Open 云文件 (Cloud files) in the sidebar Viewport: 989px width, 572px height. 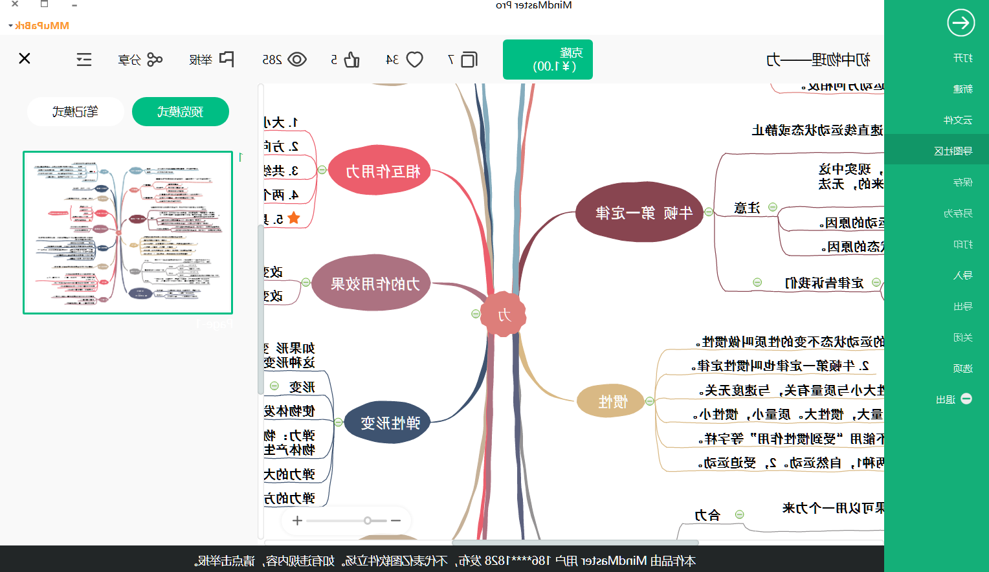point(958,120)
